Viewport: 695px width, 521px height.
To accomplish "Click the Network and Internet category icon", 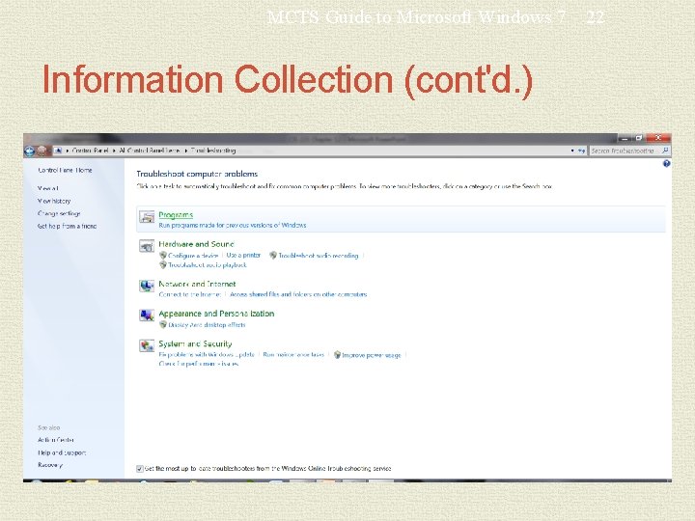I will point(147,287).
